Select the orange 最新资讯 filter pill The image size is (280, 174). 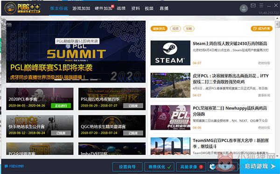click(x=159, y=28)
